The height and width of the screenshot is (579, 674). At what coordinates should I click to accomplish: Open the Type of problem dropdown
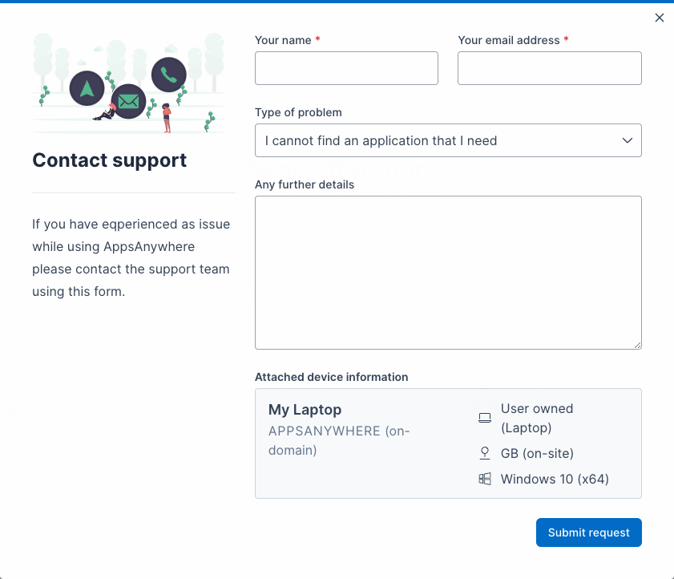448,140
